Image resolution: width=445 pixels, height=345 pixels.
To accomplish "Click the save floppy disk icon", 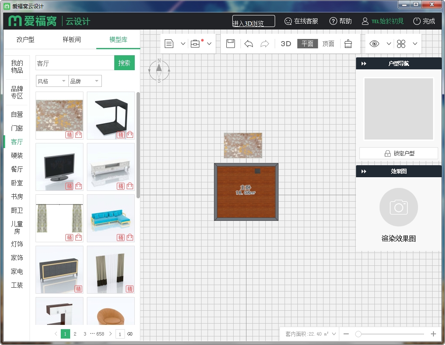I will (231, 44).
